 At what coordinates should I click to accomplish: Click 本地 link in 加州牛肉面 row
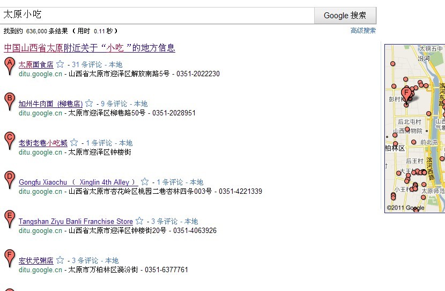click(141, 104)
